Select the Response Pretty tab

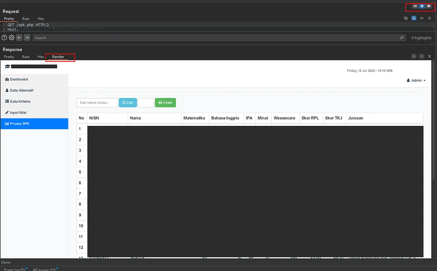tap(9, 57)
